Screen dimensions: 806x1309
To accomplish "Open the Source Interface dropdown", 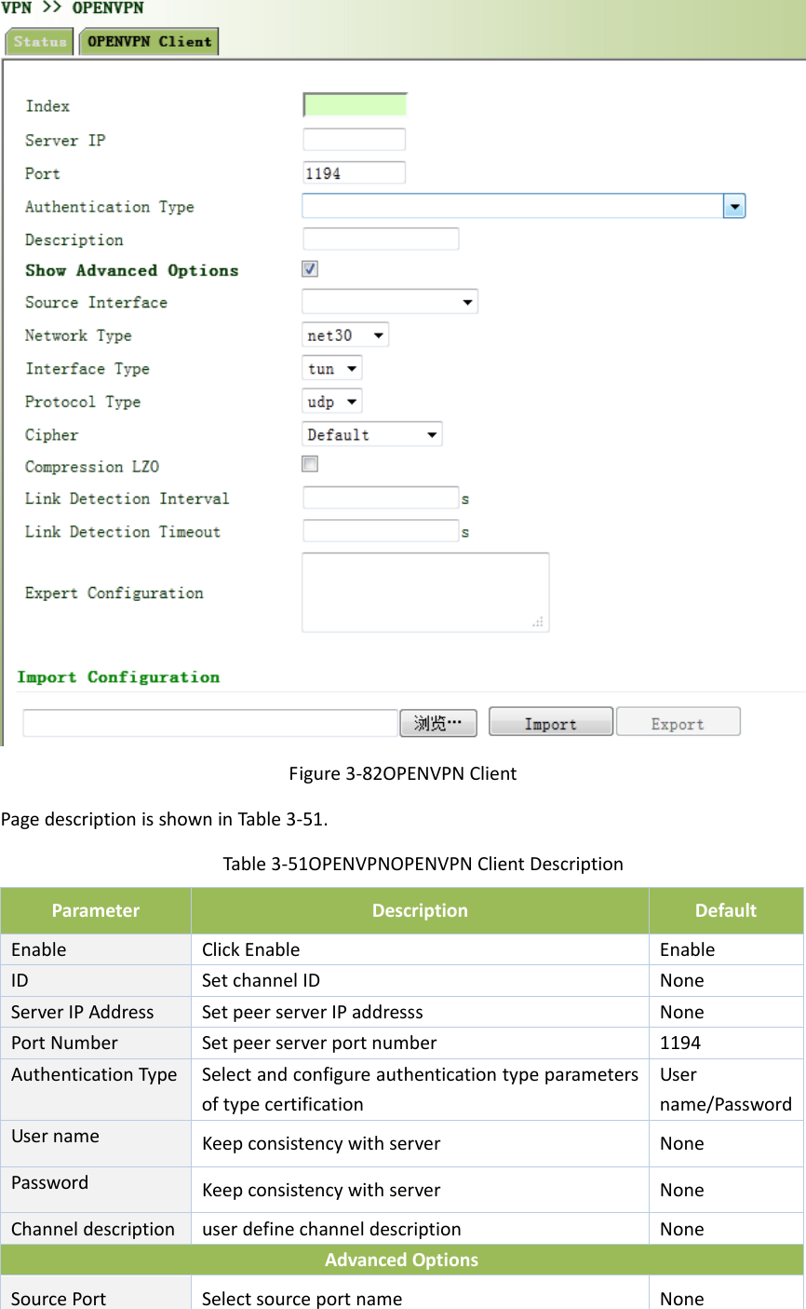I will pyautogui.click(x=467, y=301).
